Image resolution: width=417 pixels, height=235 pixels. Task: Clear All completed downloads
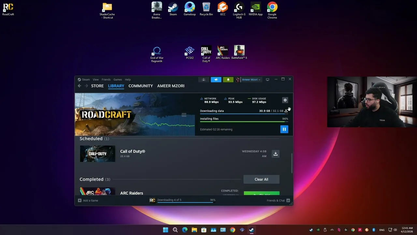coord(261,179)
